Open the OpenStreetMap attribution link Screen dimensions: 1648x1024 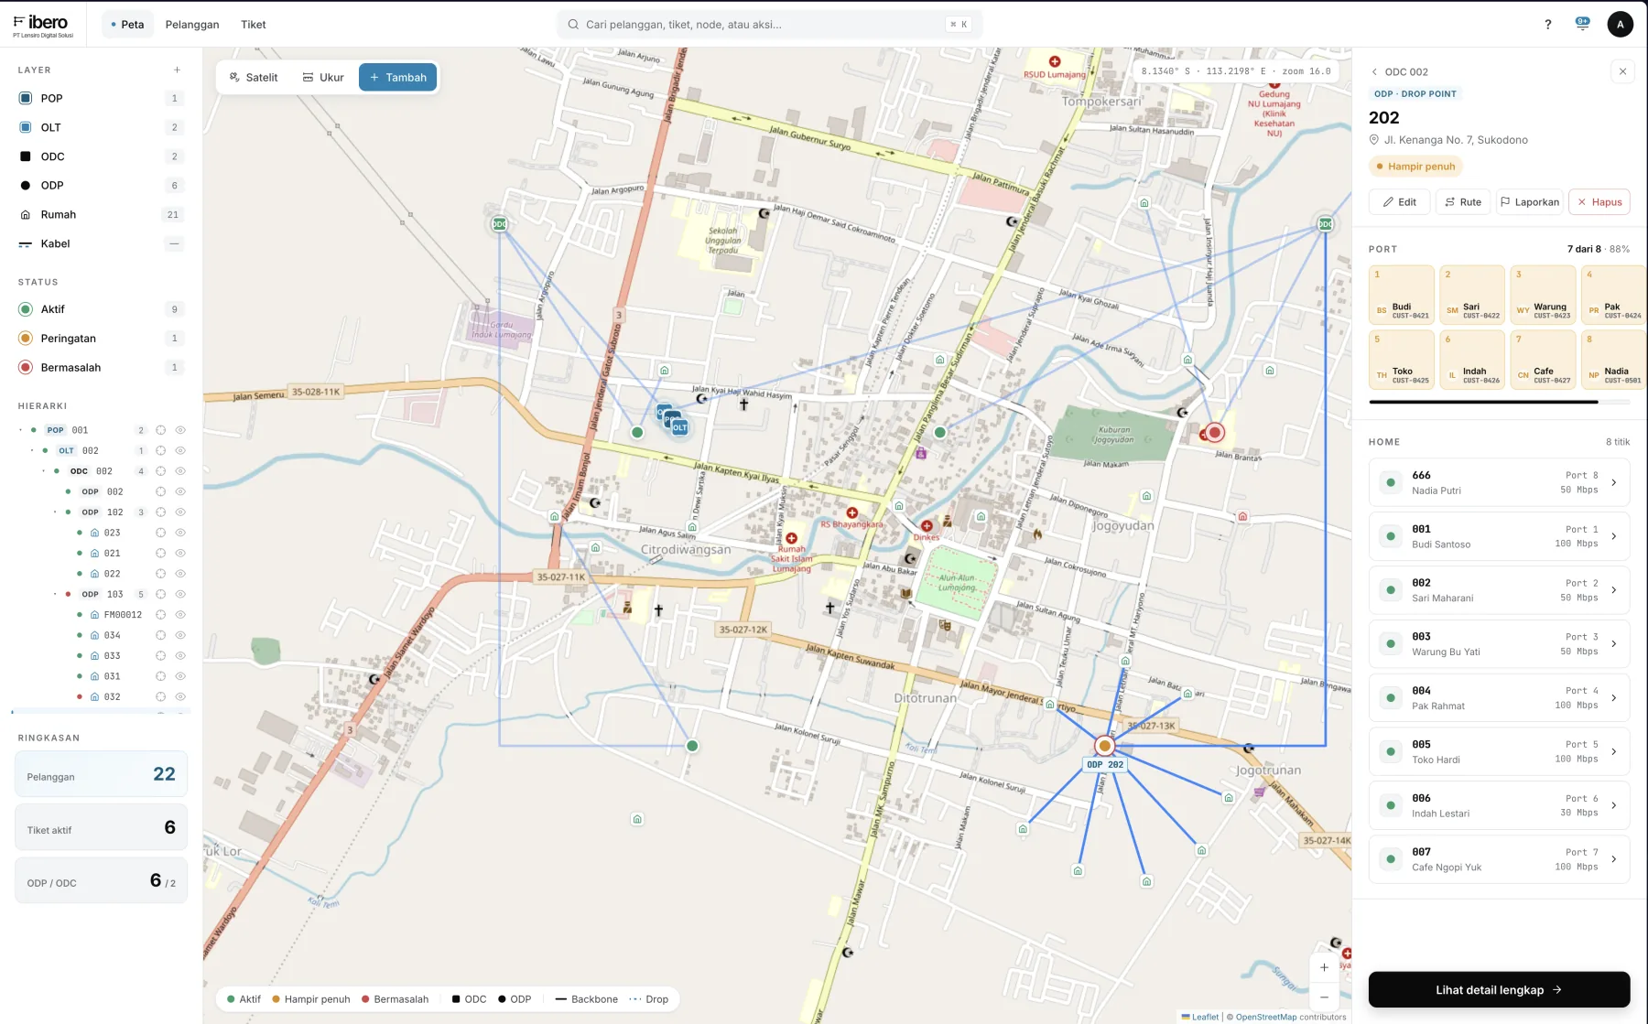click(x=1266, y=1017)
